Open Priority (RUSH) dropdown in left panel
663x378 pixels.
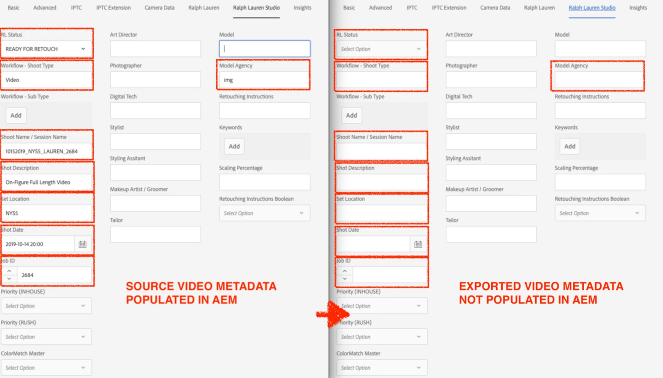[46, 337]
